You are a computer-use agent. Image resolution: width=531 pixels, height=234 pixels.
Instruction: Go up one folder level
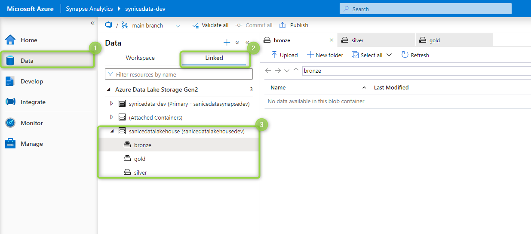[296, 71]
